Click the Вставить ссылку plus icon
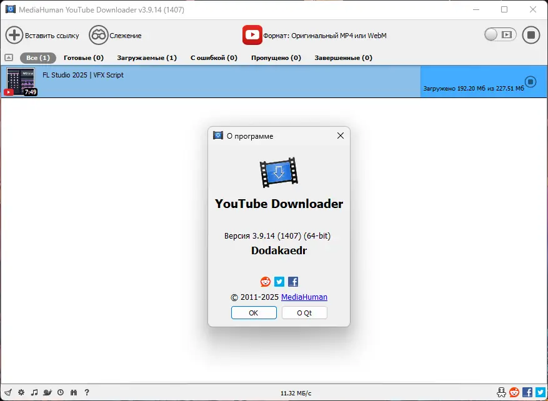 click(x=14, y=35)
